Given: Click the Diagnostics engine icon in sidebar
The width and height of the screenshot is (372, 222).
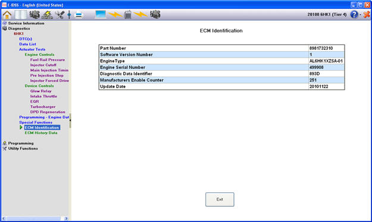Looking at the screenshot, I should (x=5, y=28).
